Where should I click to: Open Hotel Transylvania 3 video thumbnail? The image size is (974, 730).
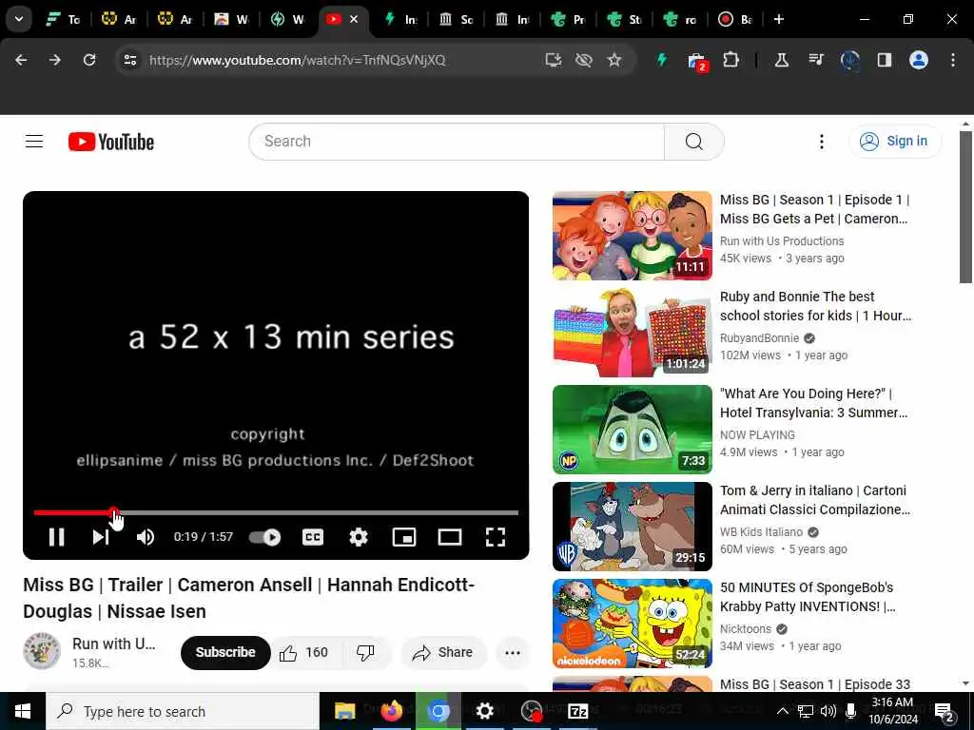(x=632, y=430)
